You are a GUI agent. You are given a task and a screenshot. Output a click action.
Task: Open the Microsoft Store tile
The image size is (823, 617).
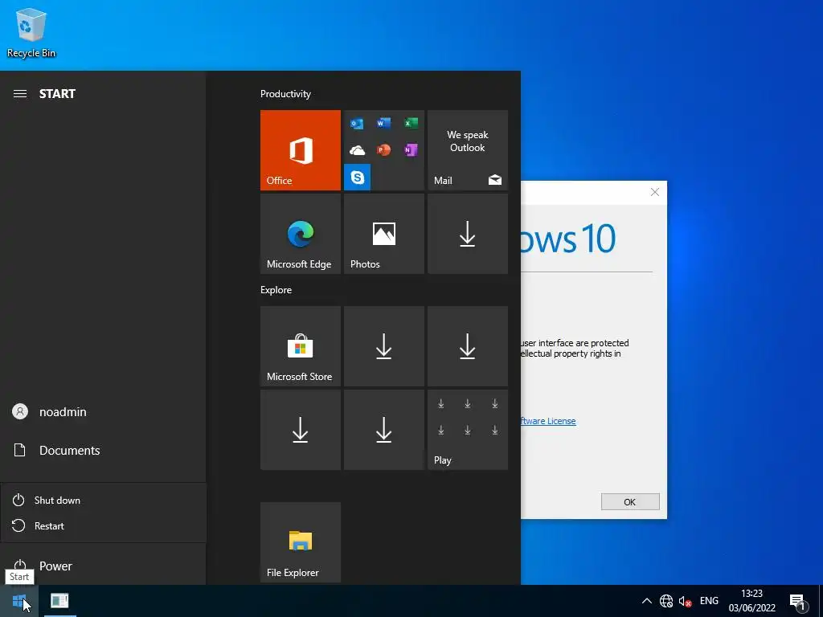coord(301,346)
